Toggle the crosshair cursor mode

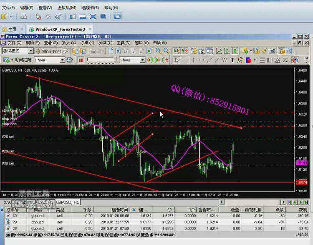[185, 60]
